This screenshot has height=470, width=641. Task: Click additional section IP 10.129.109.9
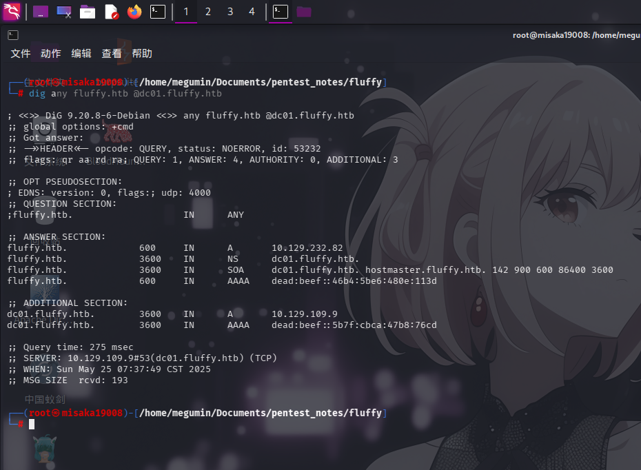(305, 314)
